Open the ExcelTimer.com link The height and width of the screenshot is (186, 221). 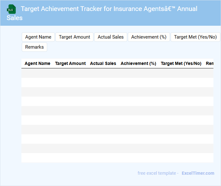point(198,173)
